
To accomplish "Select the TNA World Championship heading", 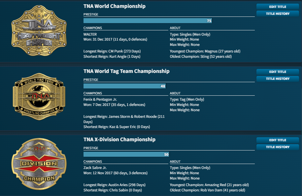I will [x=115, y=6].
